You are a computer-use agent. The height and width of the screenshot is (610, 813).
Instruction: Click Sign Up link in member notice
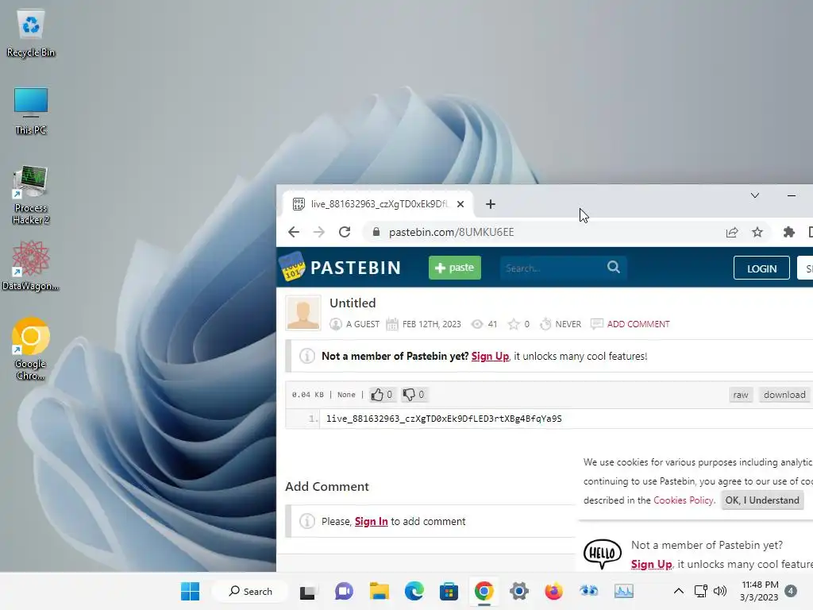490,357
